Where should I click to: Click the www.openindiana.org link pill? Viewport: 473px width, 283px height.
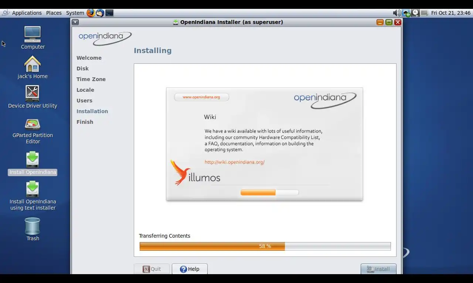[x=201, y=97]
